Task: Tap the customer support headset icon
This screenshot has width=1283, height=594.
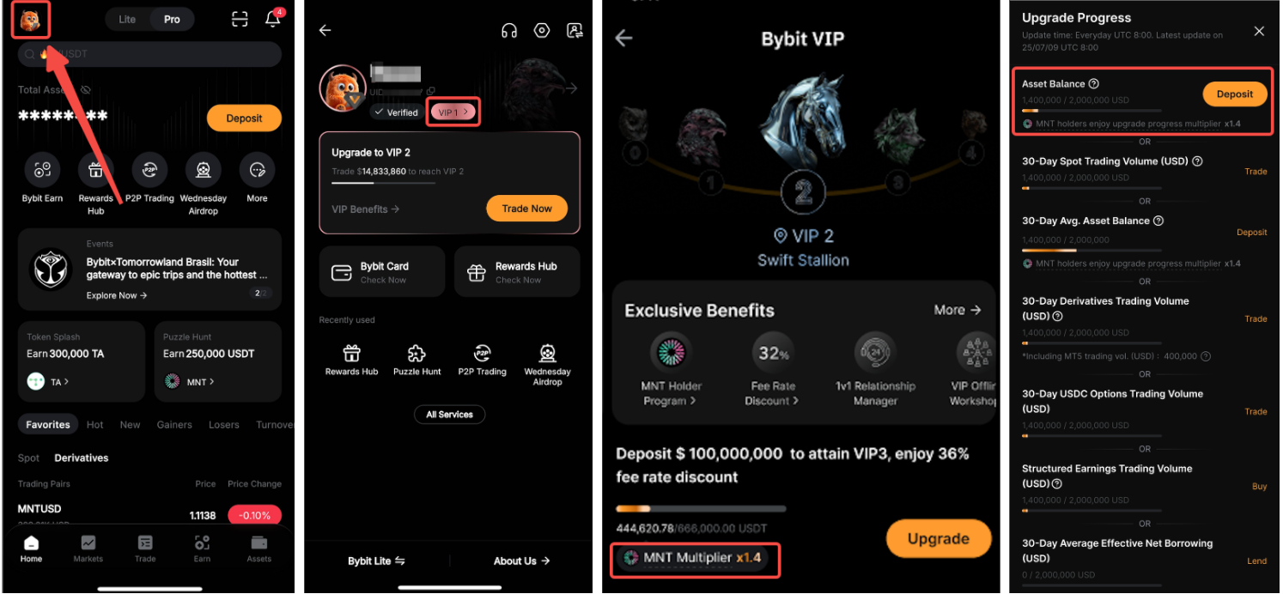Action: (x=509, y=31)
